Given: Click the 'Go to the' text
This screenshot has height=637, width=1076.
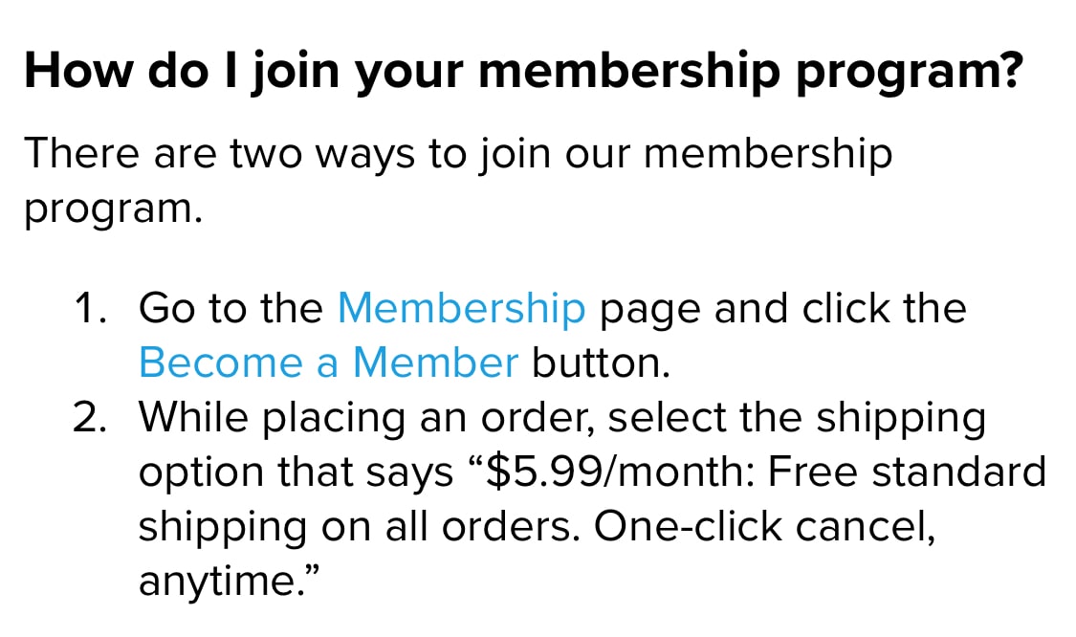Looking at the screenshot, I should (x=231, y=308).
